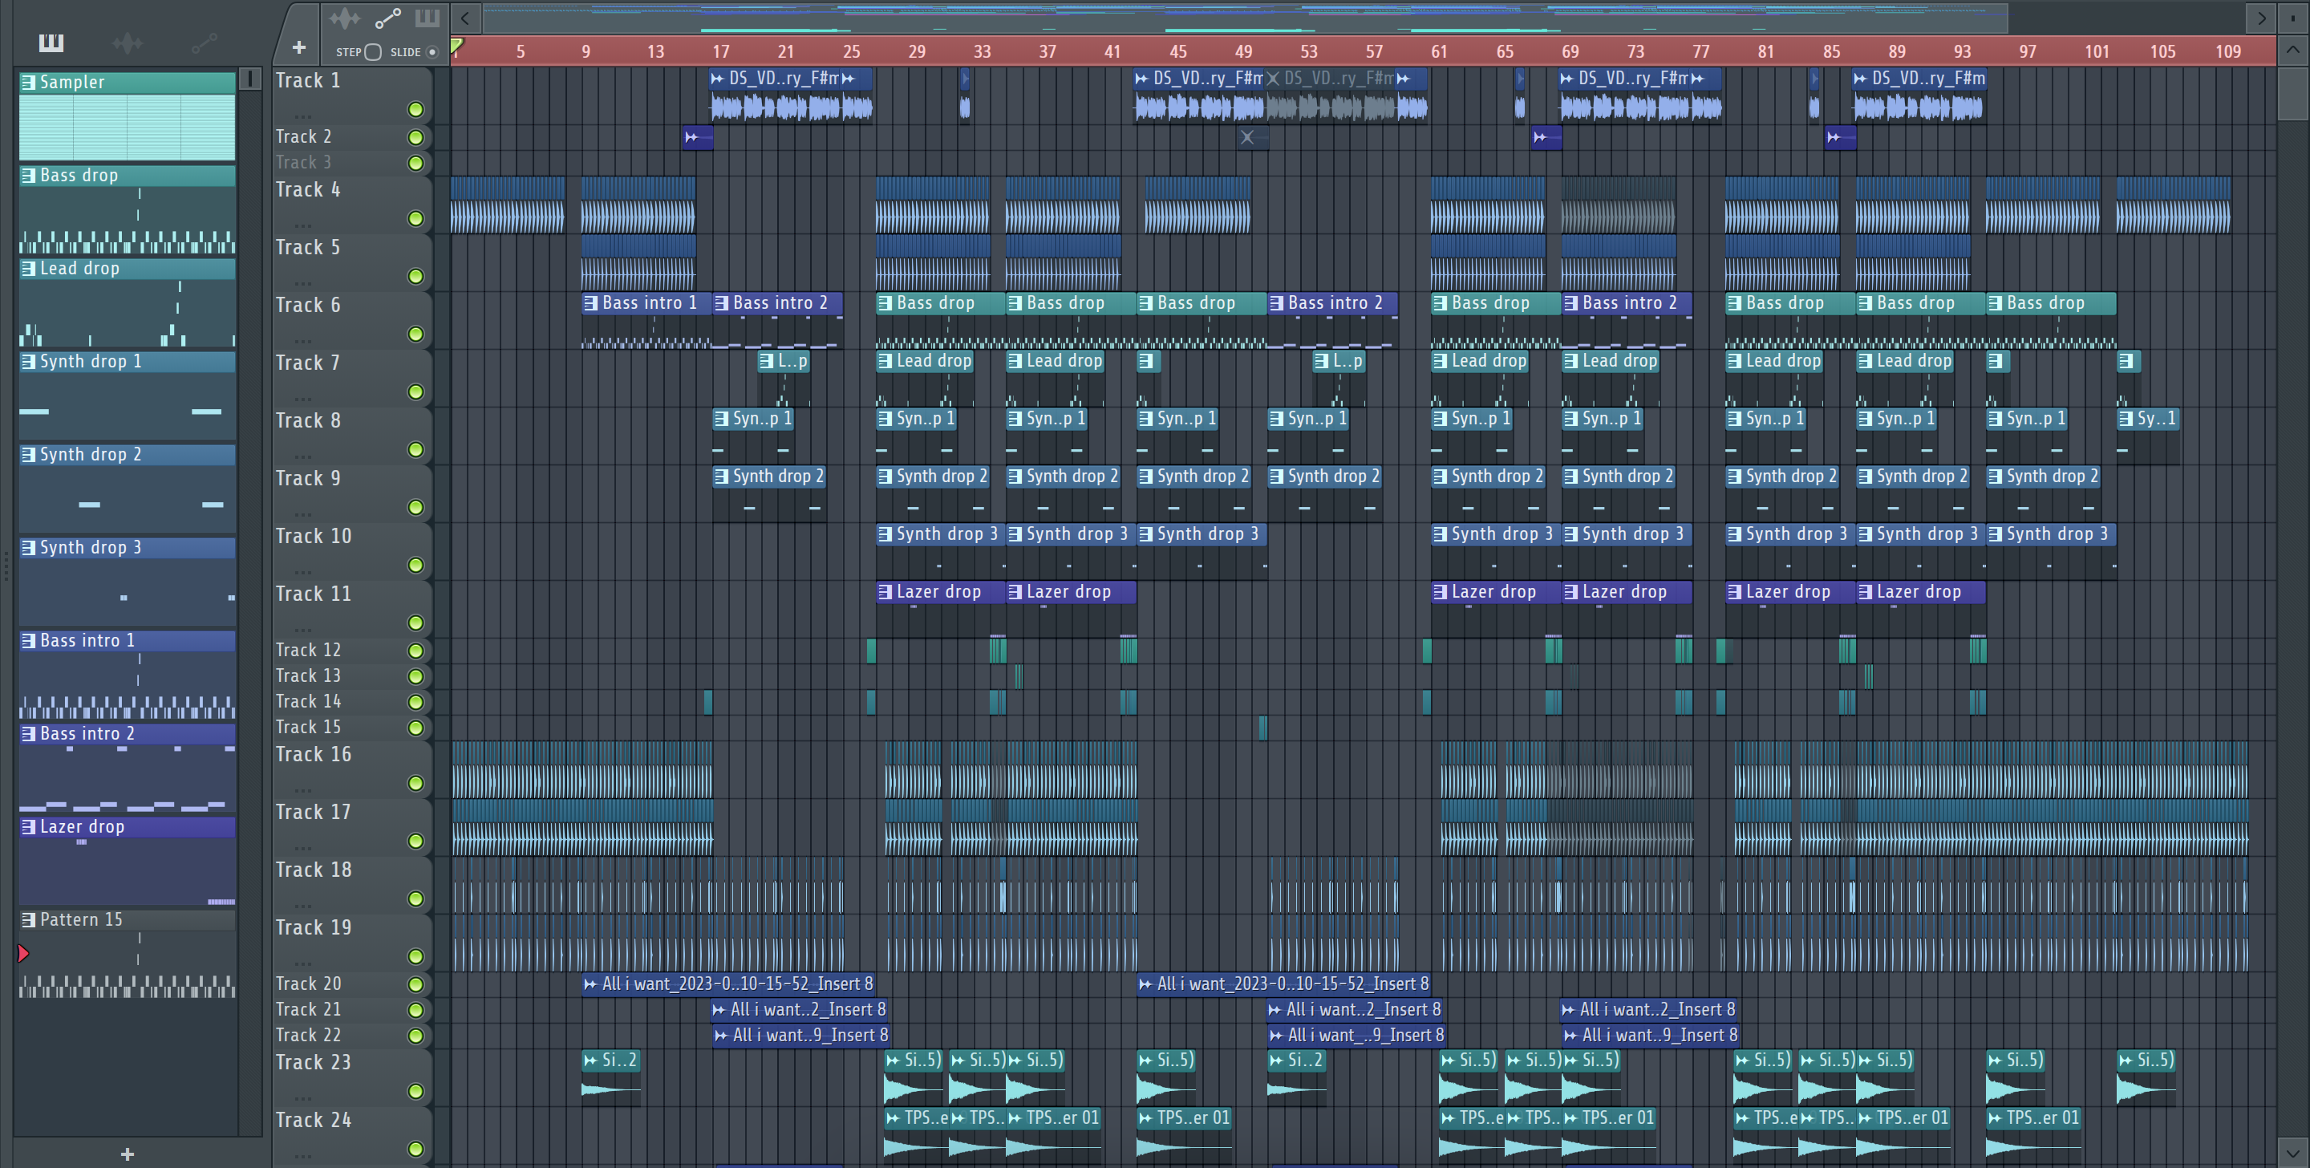
Task: Show patterns tab with piano icon
Action: click(51, 43)
